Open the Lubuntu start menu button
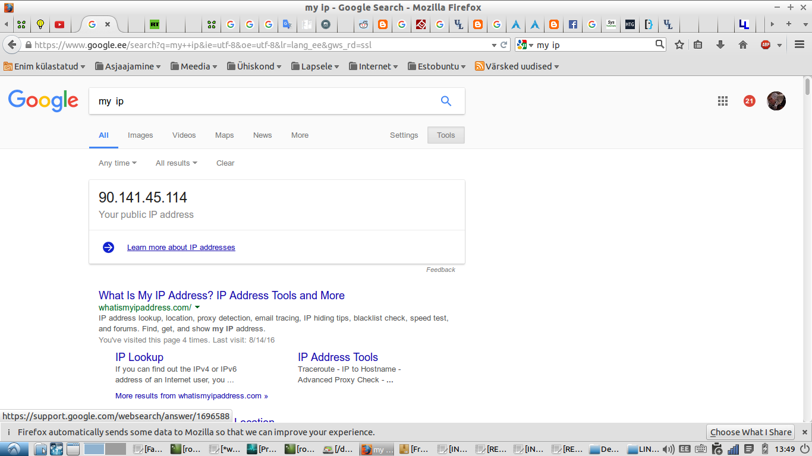 click(x=13, y=449)
